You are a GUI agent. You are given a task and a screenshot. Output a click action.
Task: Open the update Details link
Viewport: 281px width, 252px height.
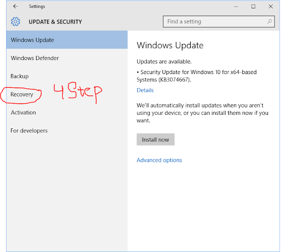(x=145, y=90)
